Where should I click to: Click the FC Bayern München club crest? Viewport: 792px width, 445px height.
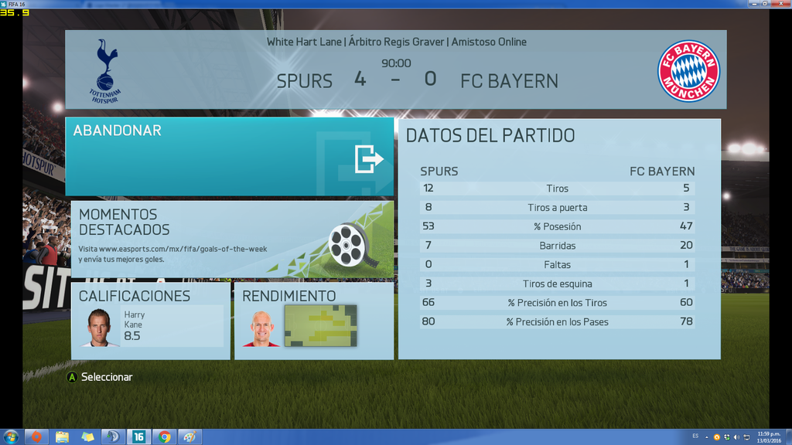pos(688,71)
